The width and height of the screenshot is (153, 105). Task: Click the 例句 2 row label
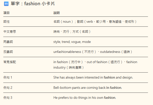coord(8,88)
